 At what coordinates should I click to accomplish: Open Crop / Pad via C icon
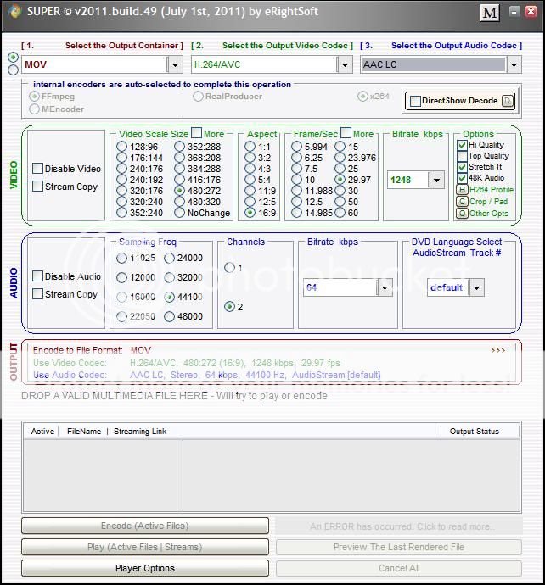click(462, 202)
